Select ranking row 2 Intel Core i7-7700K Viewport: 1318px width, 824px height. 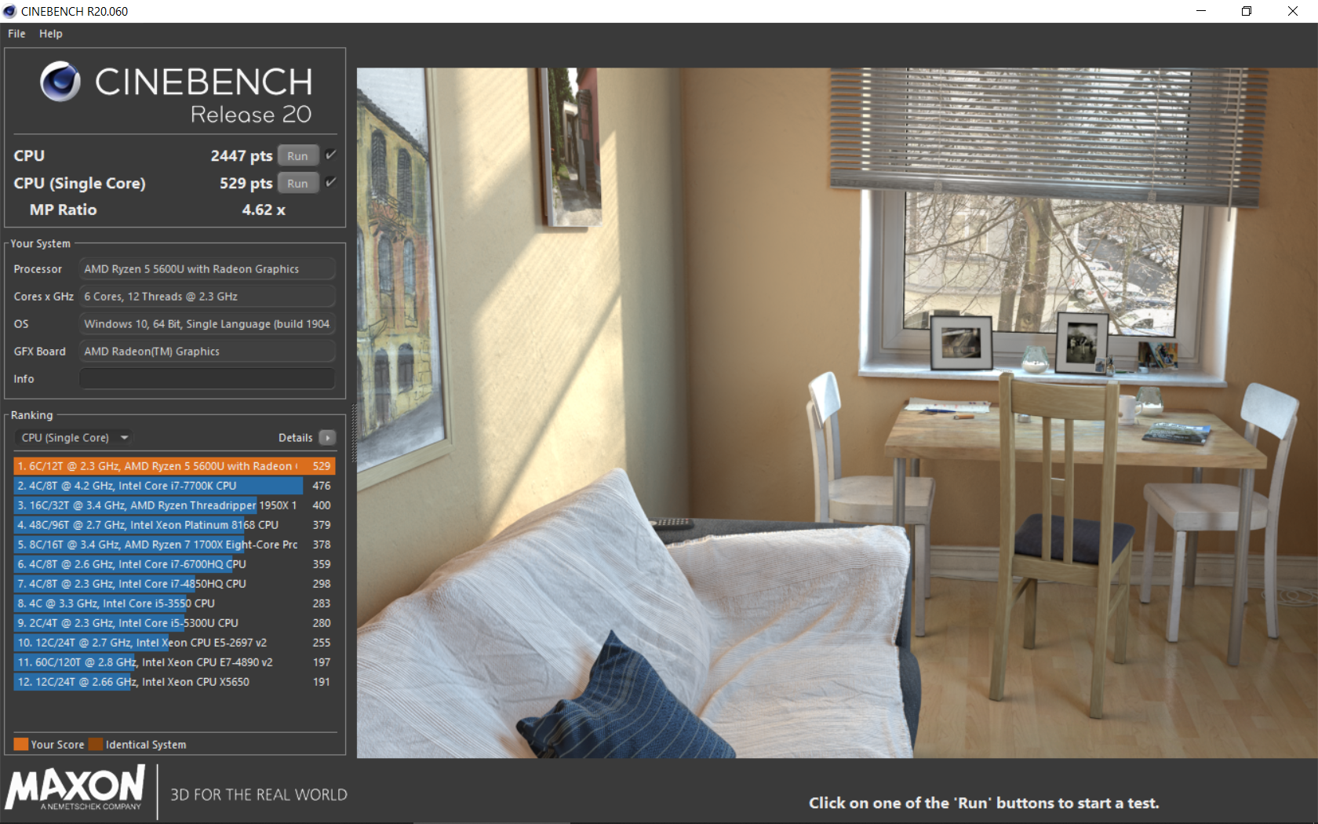pos(174,486)
